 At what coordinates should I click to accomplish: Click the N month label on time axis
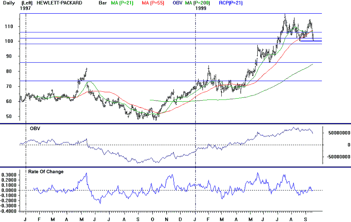tap(167, 219)
